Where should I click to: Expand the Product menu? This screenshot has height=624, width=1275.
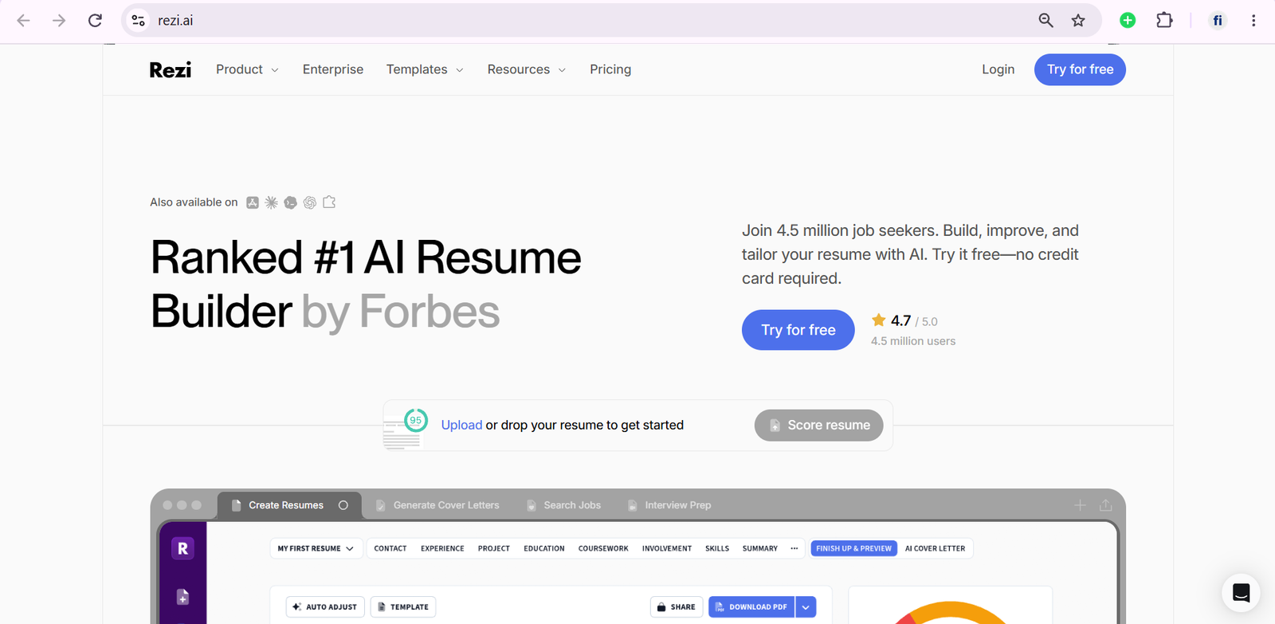(247, 69)
